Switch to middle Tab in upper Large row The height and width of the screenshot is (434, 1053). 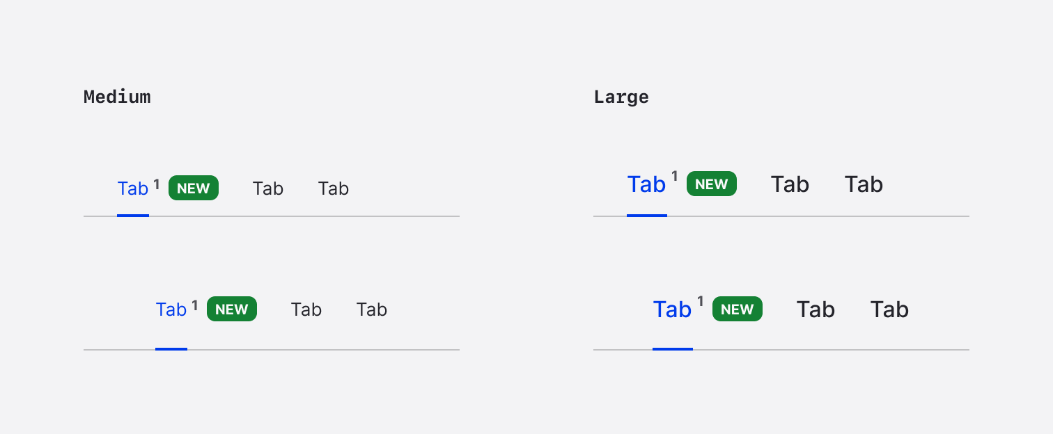click(790, 184)
